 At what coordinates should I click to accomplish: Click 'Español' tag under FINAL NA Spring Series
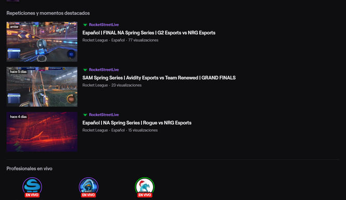(118, 40)
